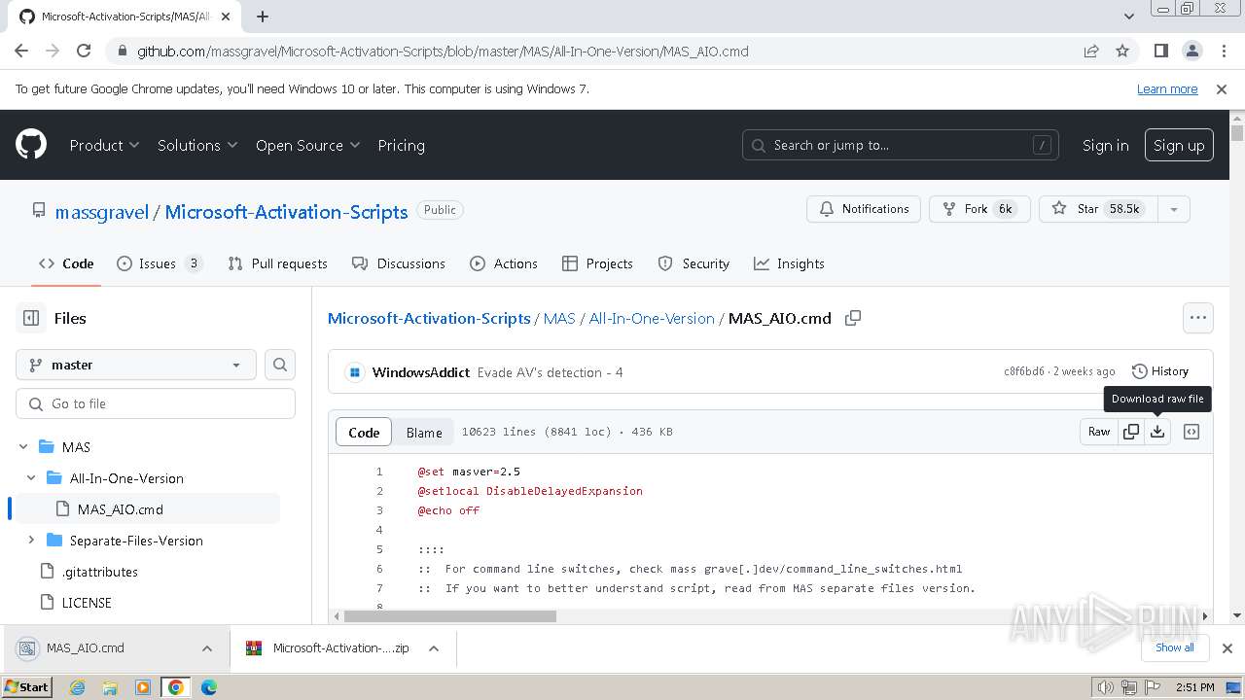This screenshot has width=1245, height=700.
Task: Copy raw file contents icon
Action: pos(1131,432)
